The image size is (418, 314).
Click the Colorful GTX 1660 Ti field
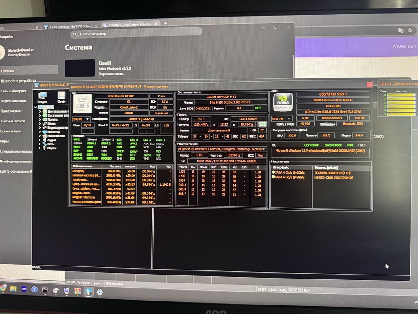coord(333,94)
